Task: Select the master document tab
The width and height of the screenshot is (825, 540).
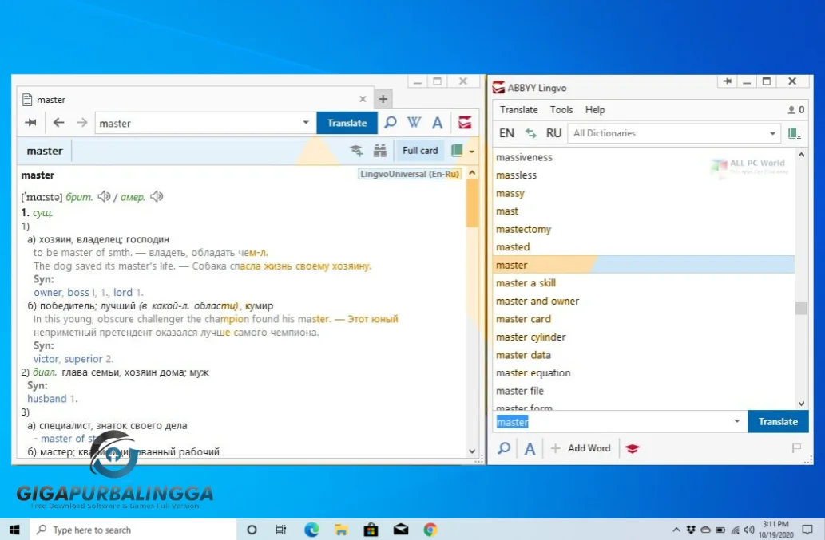Action: click(x=195, y=99)
